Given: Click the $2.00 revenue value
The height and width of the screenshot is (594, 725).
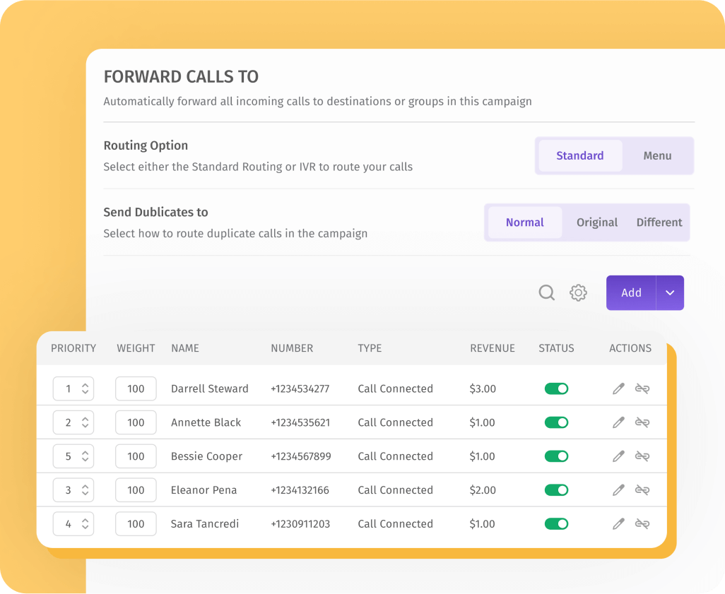Looking at the screenshot, I should (483, 490).
